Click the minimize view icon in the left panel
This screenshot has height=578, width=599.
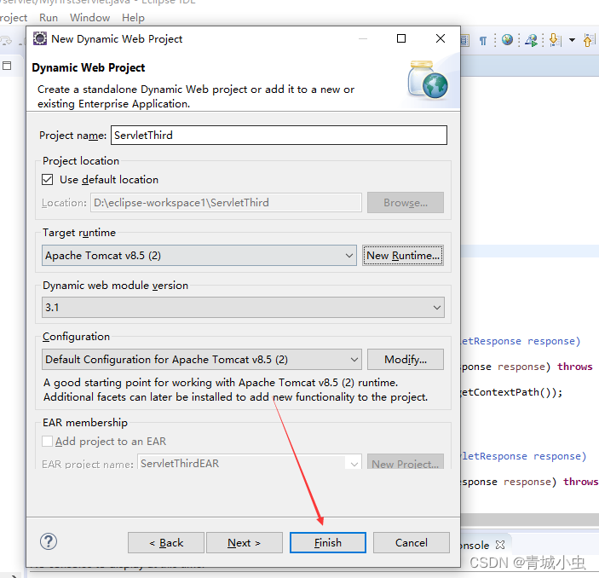(x=7, y=66)
